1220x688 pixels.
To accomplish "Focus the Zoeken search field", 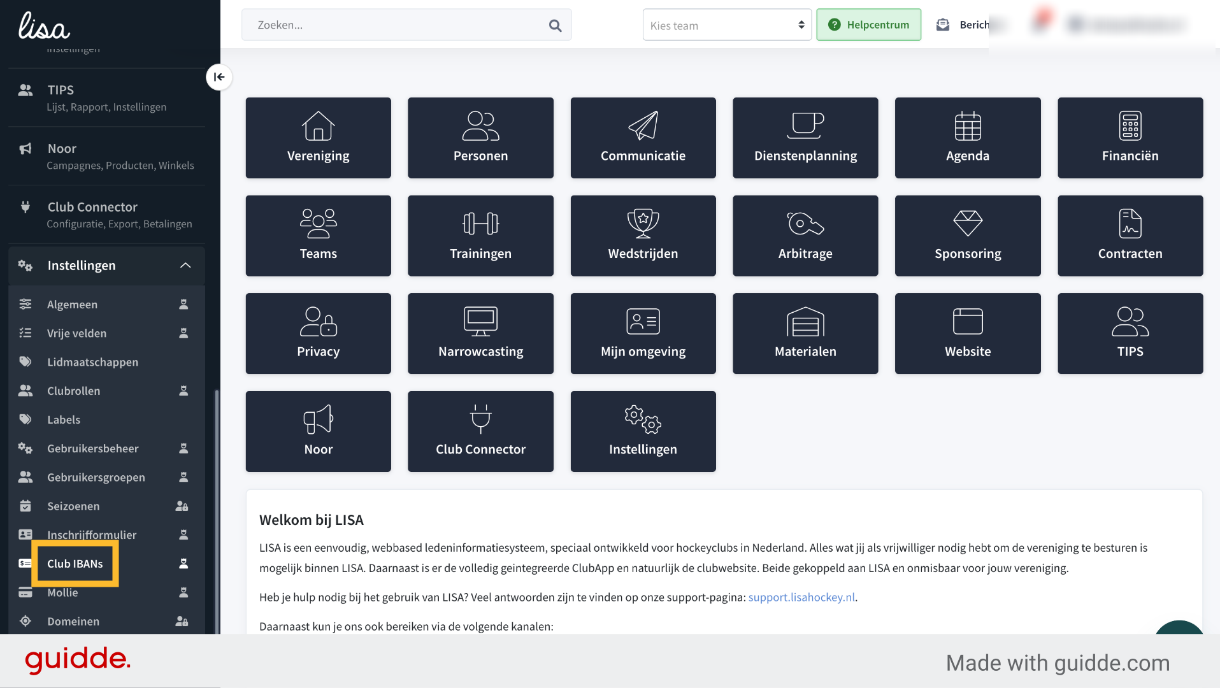I will (x=406, y=25).
